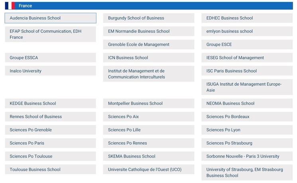This screenshot has height=183, width=297.
Task: Select Inalco University
Action: point(50,71)
